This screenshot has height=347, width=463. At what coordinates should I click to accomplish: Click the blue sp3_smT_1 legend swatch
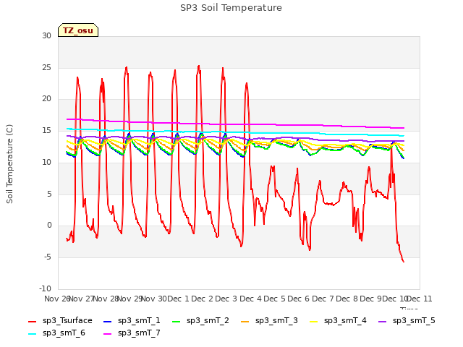tap(108, 321)
